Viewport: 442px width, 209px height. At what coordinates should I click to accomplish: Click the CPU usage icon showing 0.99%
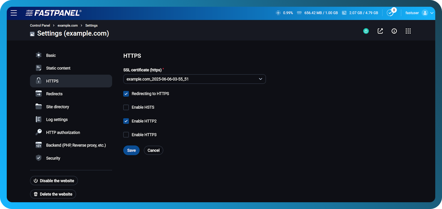pos(278,12)
